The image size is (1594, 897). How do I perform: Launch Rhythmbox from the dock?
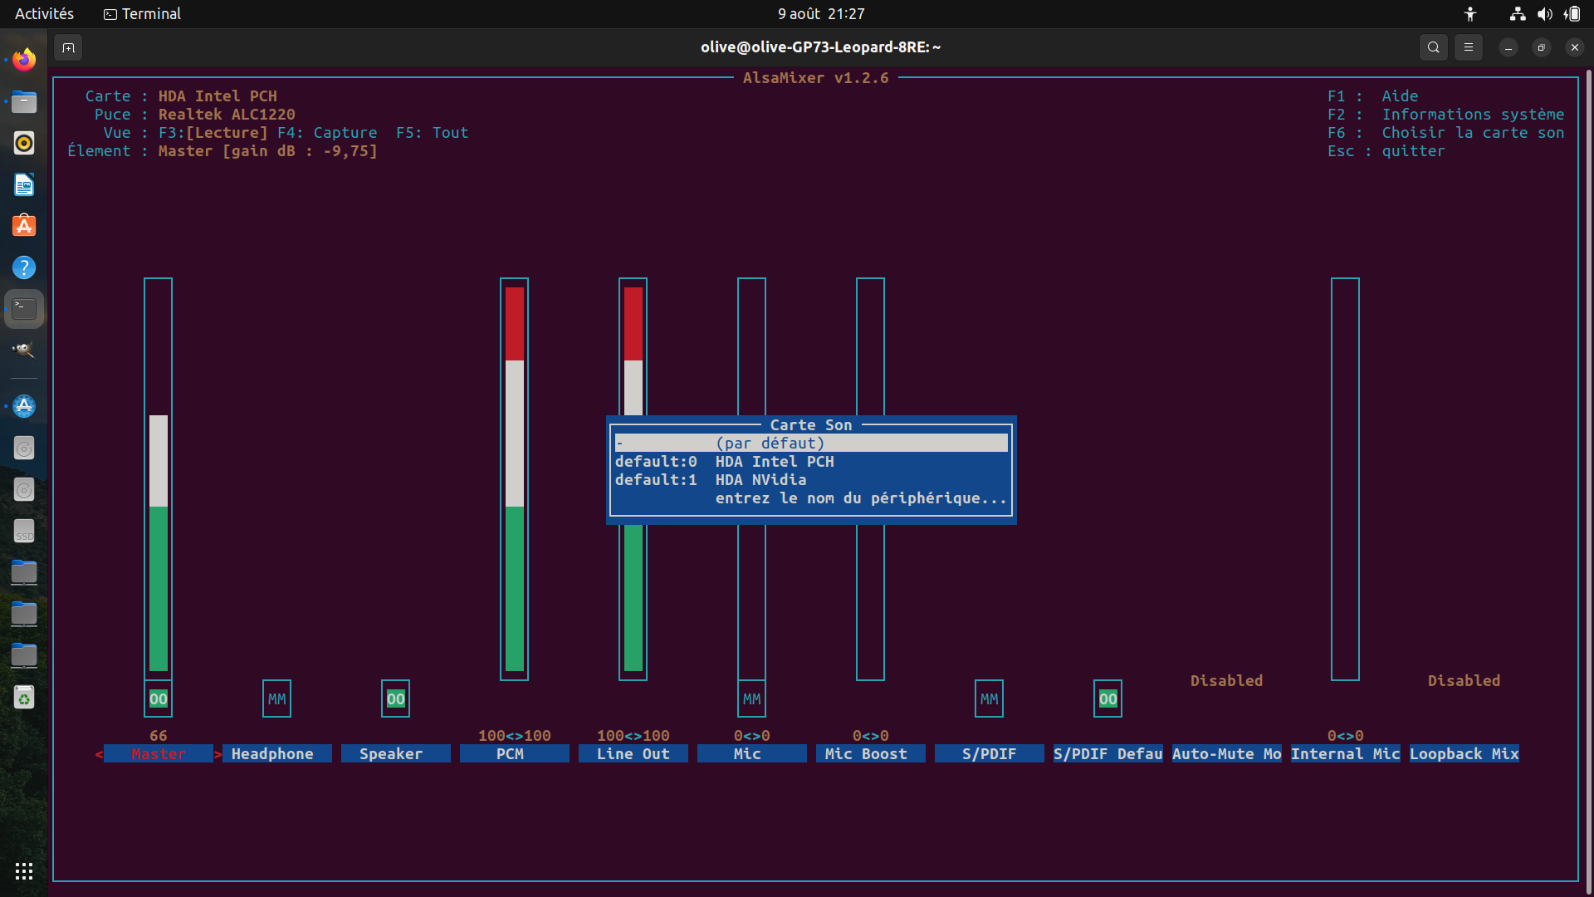point(24,143)
